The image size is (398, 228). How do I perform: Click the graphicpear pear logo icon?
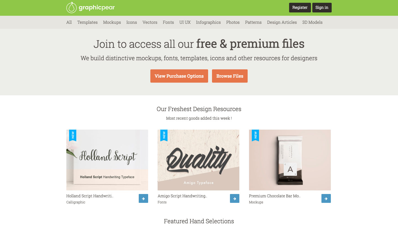[x=71, y=7]
